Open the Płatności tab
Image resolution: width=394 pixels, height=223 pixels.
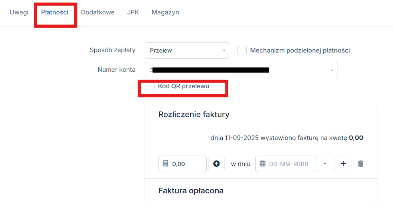click(x=55, y=12)
